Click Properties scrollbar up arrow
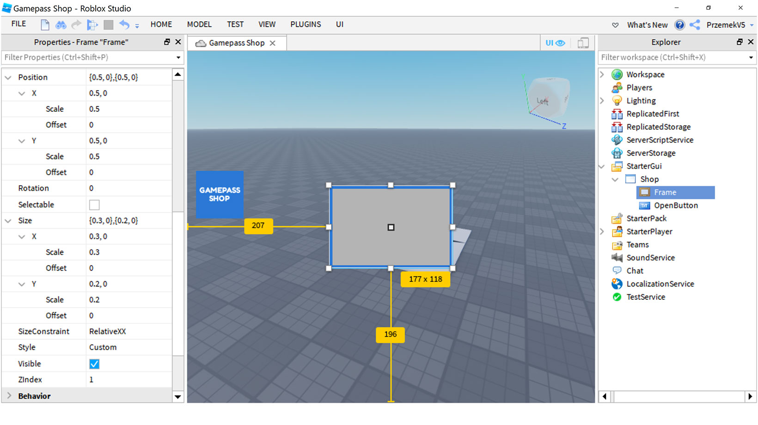 tap(178, 74)
